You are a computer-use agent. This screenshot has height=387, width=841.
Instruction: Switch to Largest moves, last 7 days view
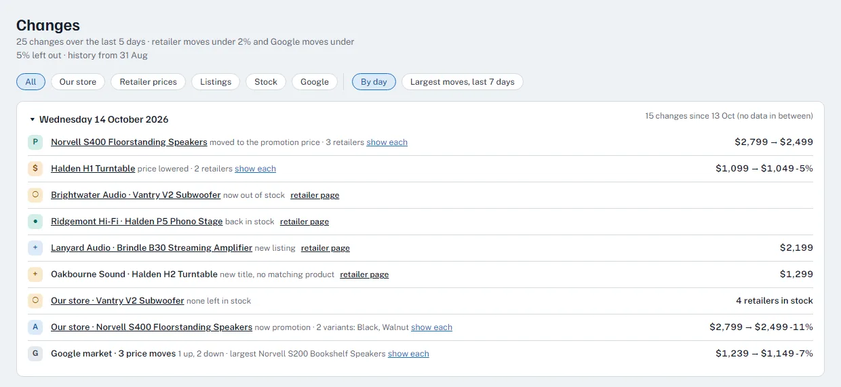(x=463, y=82)
